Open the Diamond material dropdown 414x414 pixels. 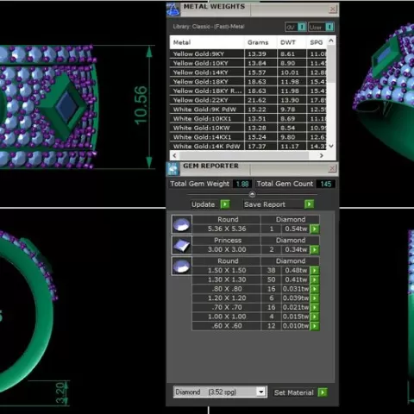point(261,392)
